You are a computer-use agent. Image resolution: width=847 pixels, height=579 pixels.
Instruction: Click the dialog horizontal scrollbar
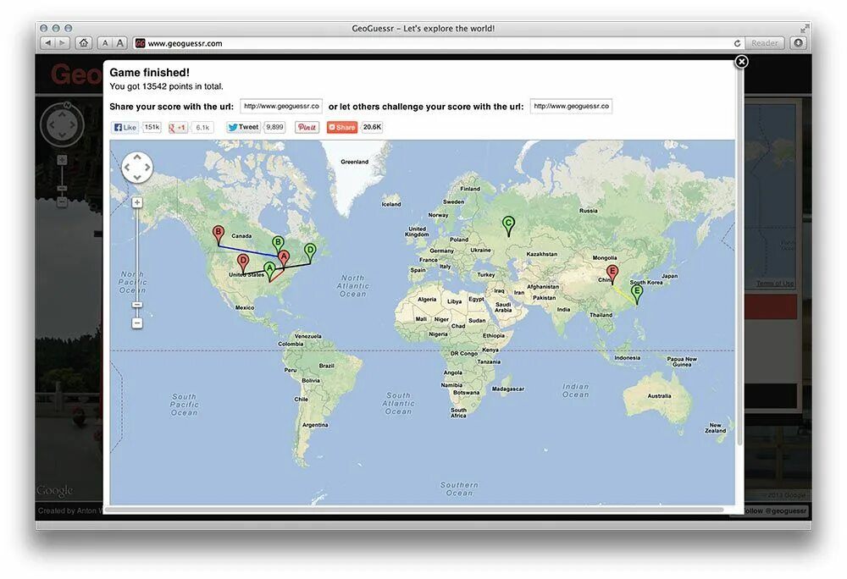point(414,510)
